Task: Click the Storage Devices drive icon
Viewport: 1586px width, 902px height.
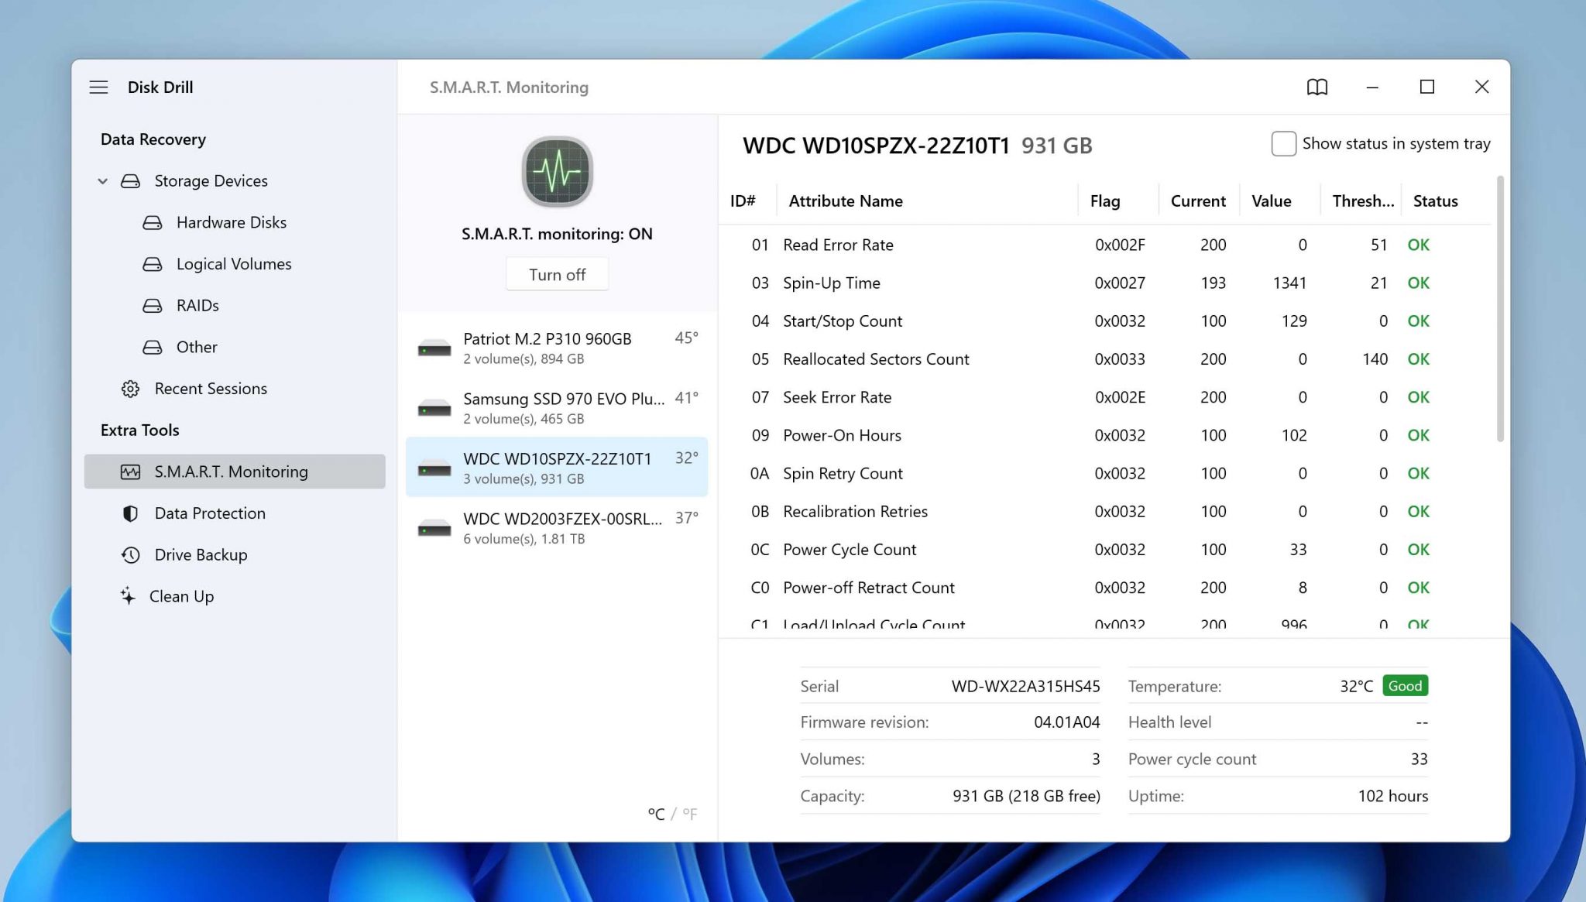Action: [x=131, y=181]
